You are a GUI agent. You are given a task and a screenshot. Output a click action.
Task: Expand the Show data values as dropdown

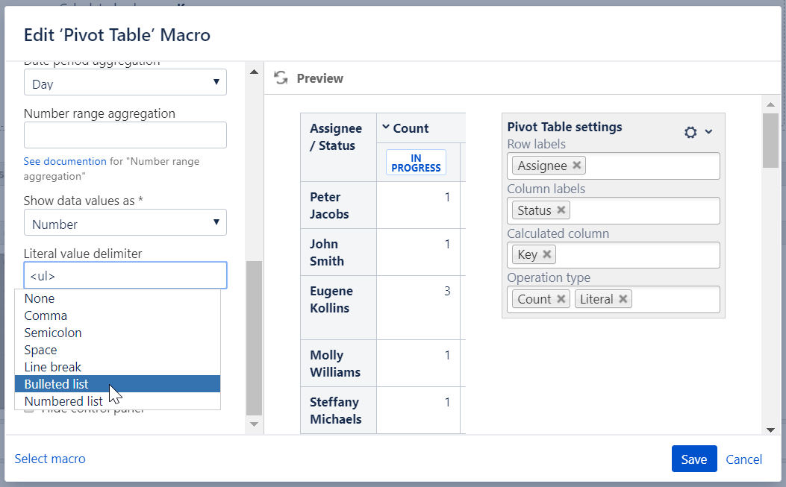pyautogui.click(x=125, y=223)
